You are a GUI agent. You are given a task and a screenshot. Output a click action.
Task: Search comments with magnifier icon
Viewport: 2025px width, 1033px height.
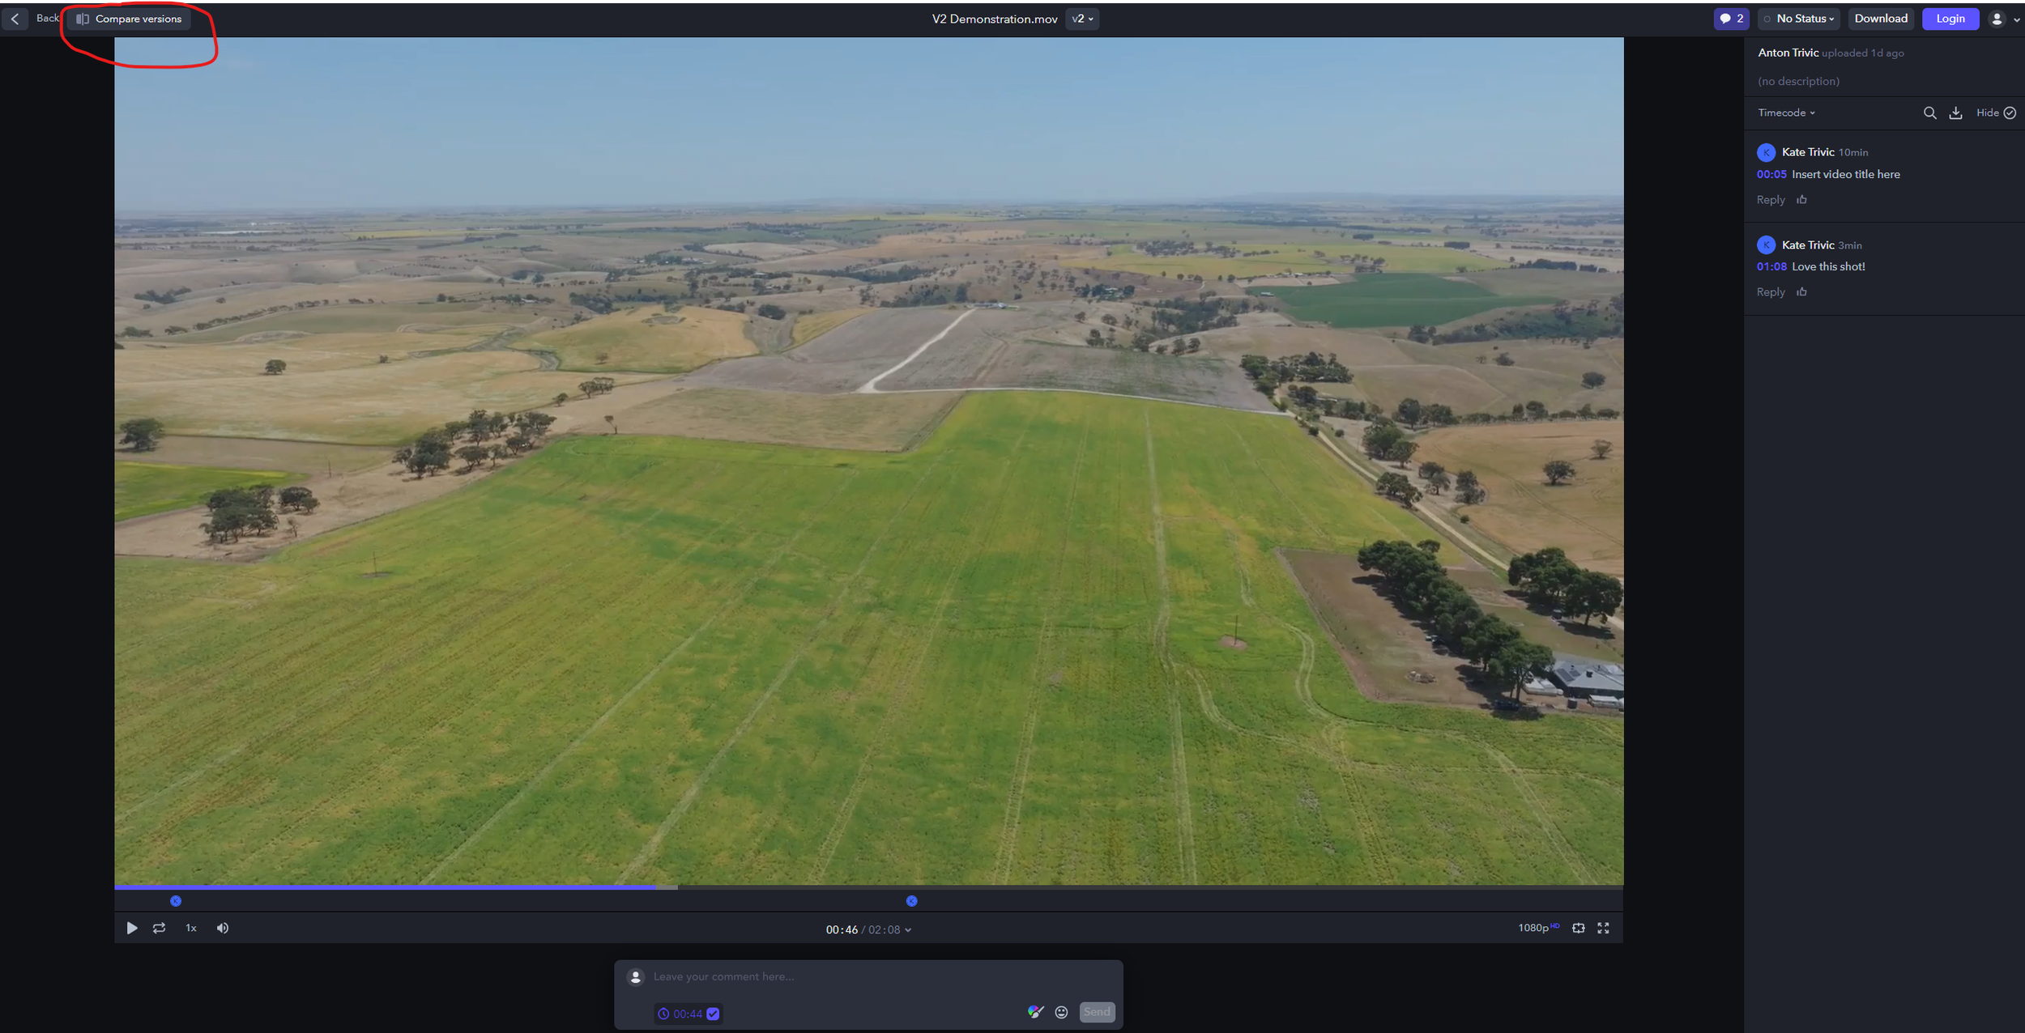tap(1929, 113)
